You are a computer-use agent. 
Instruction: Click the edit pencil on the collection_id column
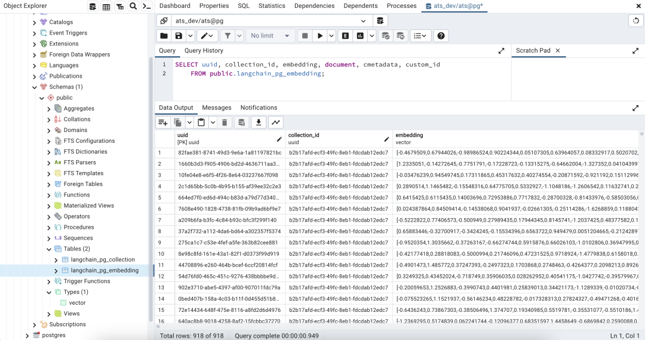coord(386,139)
